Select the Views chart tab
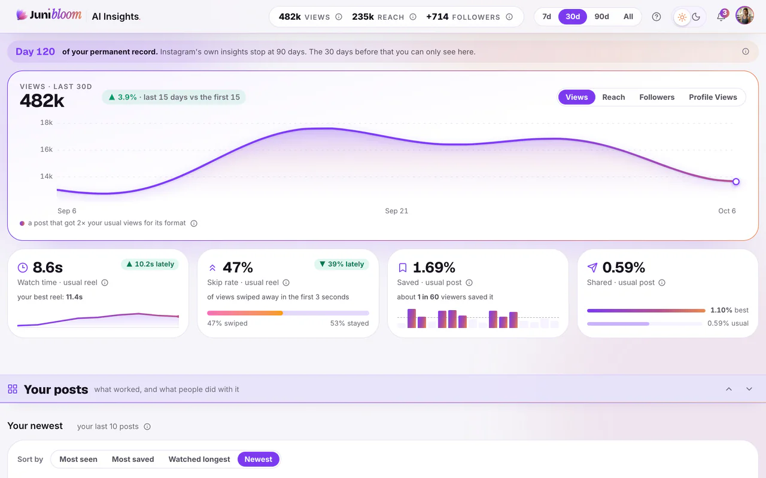This screenshot has width=766, height=478. pyautogui.click(x=577, y=97)
